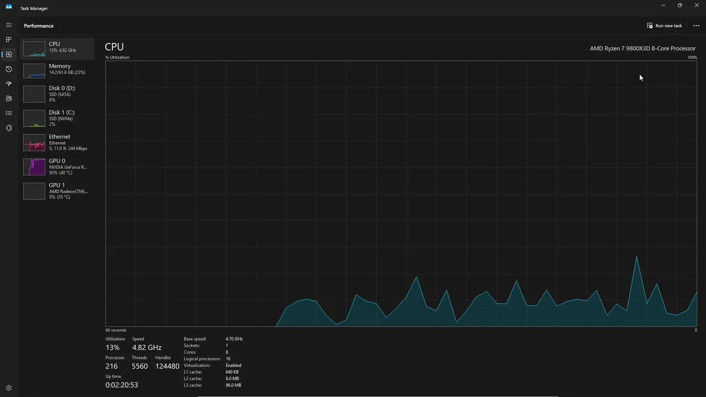Click the Run new task button
Screen dimensions: 706x397
point(665,26)
